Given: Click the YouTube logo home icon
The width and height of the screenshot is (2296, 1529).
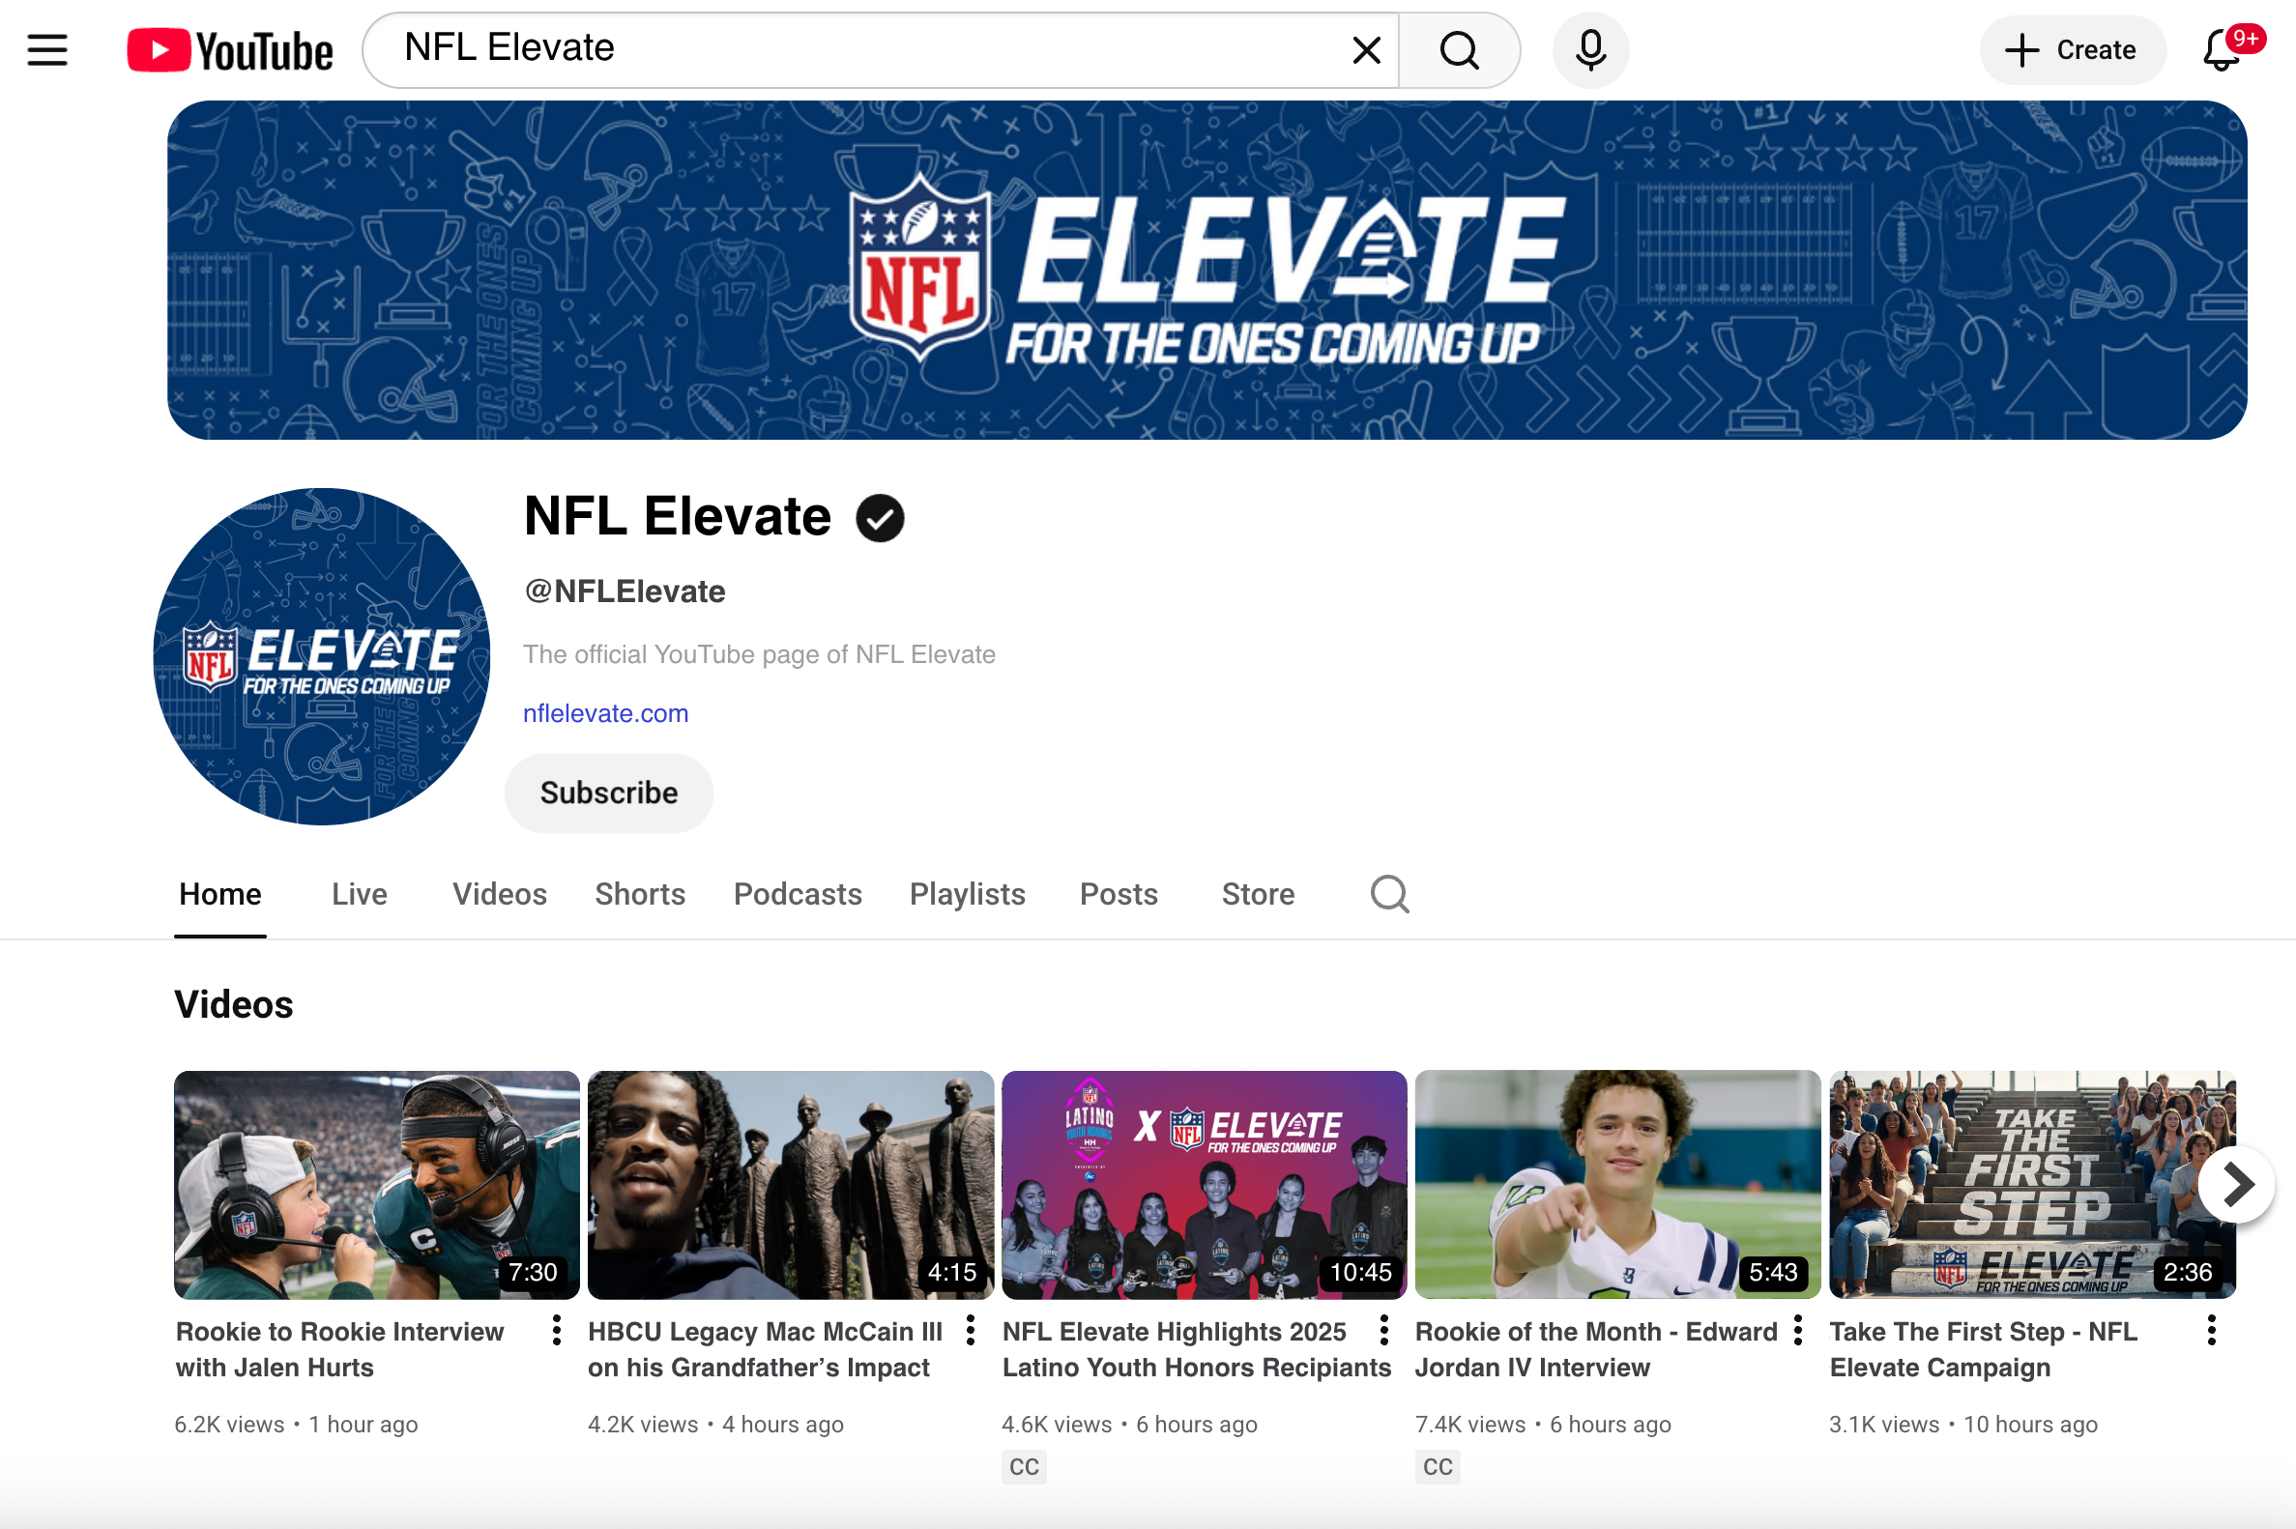Looking at the screenshot, I should coord(230,49).
